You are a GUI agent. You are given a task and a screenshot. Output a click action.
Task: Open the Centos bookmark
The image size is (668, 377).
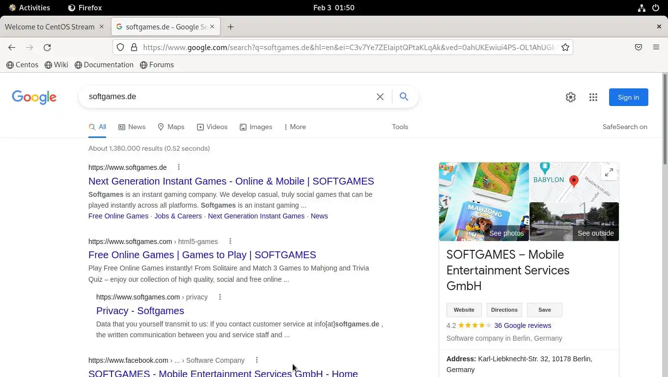pos(23,65)
